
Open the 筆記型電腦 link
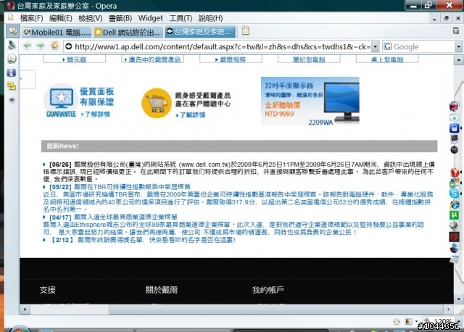click(x=309, y=59)
